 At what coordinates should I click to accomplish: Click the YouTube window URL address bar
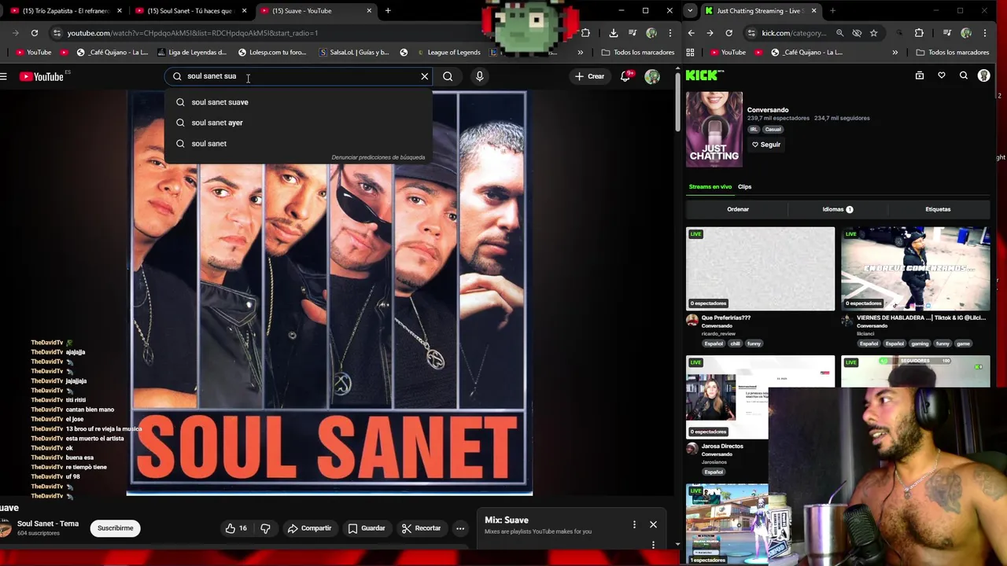click(260, 33)
